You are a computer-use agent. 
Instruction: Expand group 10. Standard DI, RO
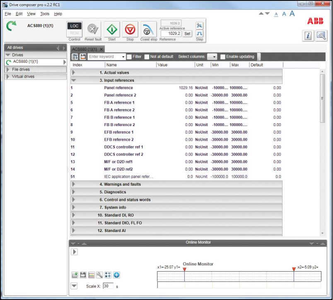coord(73,215)
